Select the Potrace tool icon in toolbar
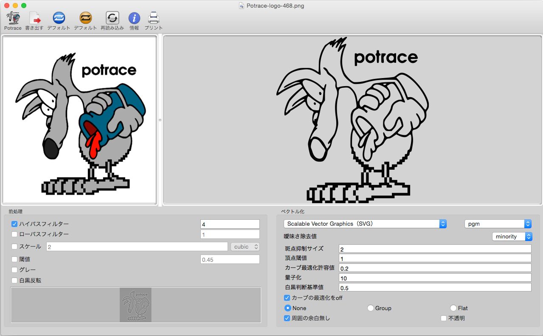The width and height of the screenshot is (543, 336). click(12, 19)
